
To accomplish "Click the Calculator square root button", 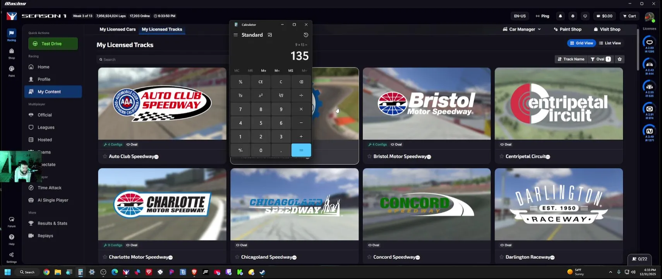I will [x=281, y=95].
